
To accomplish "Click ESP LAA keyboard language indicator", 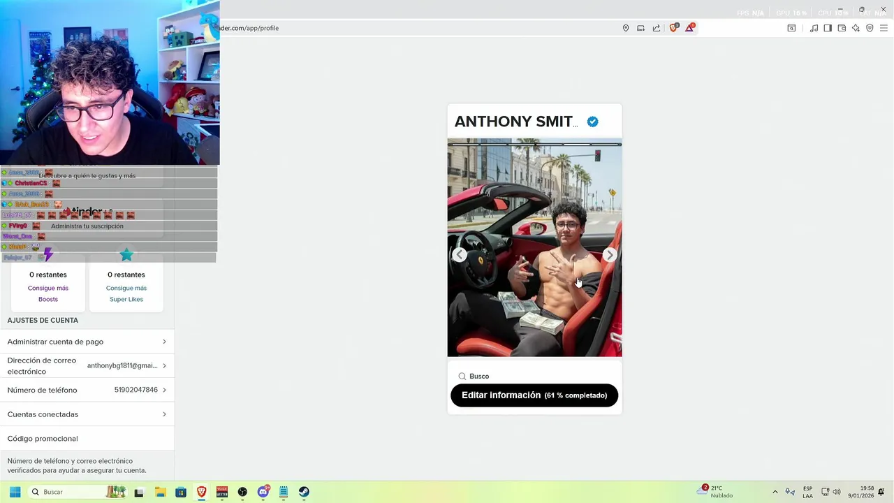I will click(807, 492).
